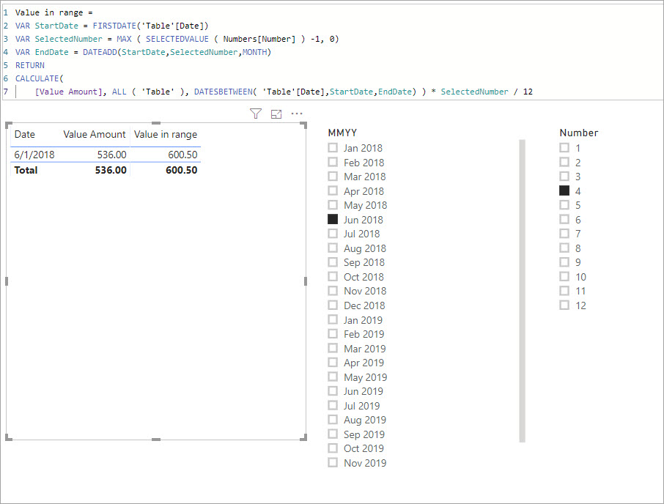Check the May 2018 checkbox
Viewport: 664px width, 504px height.
(333, 205)
